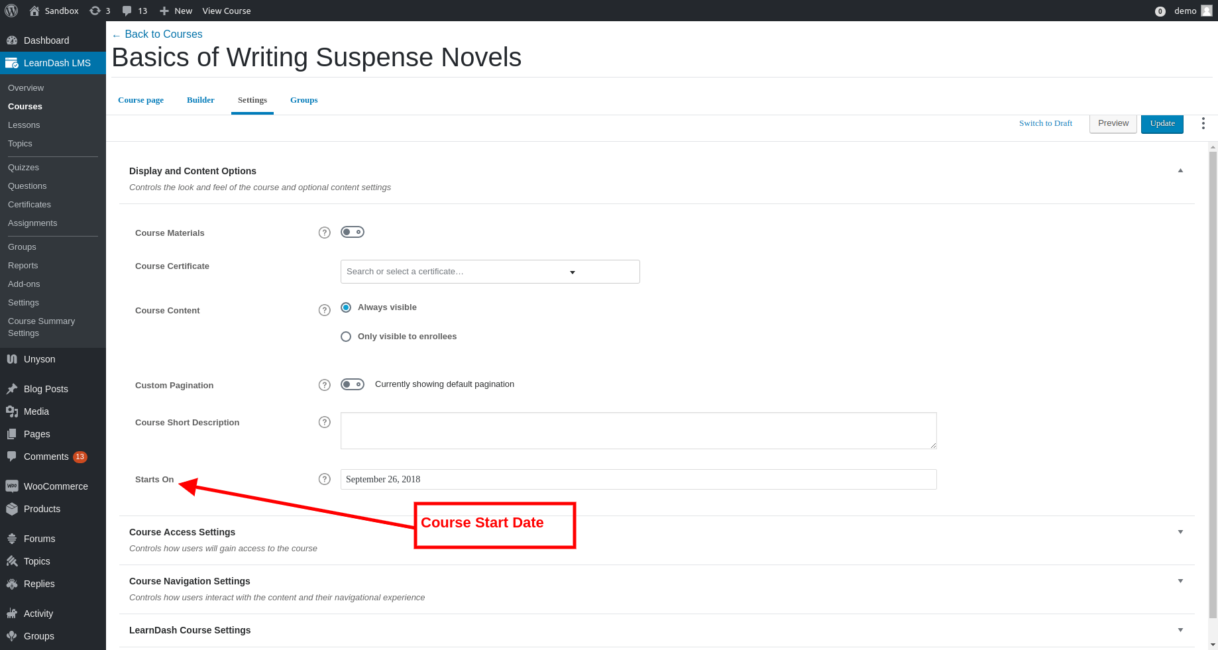The width and height of the screenshot is (1218, 650).
Task: Switch to the Builder tab
Action: coord(200,100)
